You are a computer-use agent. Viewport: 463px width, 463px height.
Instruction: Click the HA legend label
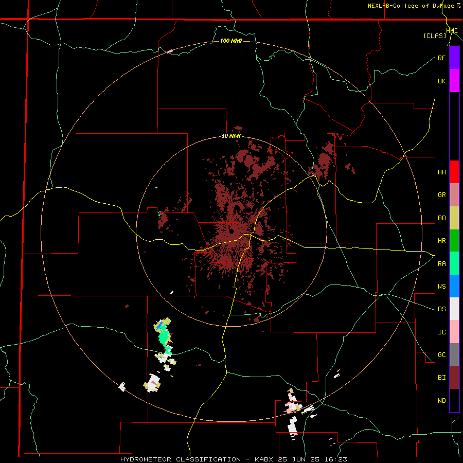pyautogui.click(x=441, y=172)
